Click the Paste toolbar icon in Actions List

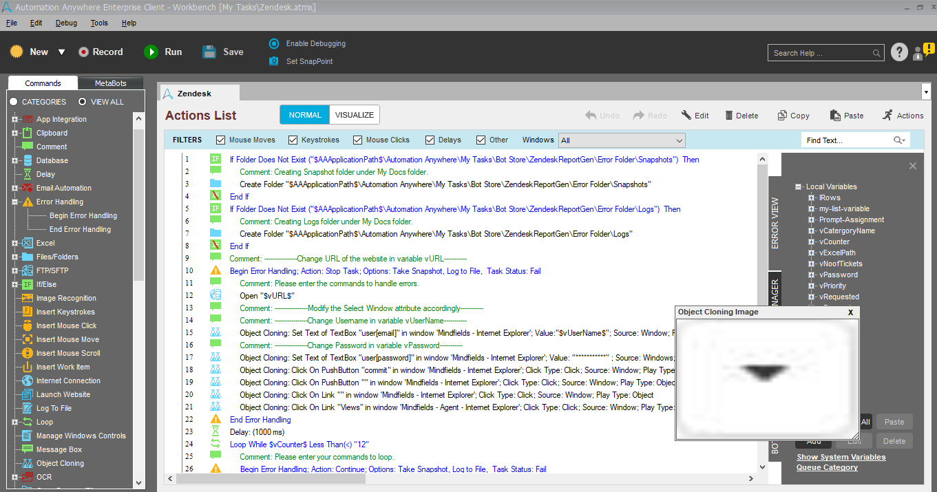click(835, 116)
